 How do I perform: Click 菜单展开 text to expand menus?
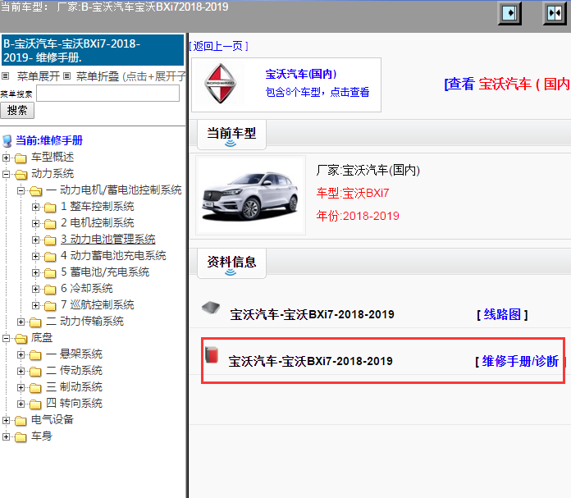39,76
